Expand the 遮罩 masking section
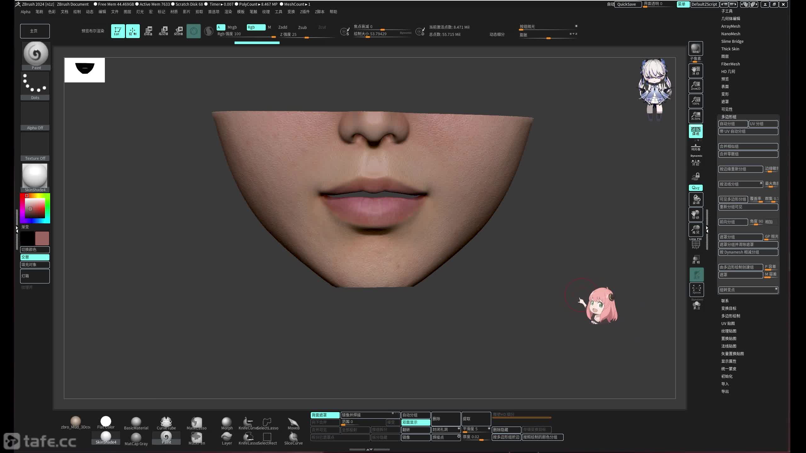The image size is (806, 453). (725, 102)
